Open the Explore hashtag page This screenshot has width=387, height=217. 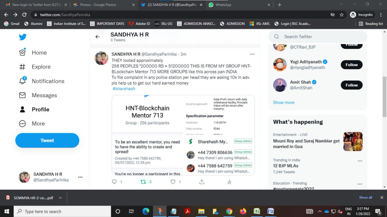pyautogui.click(x=35, y=67)
